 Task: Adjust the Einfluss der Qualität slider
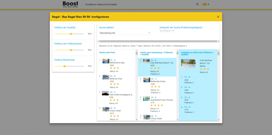click(71, 34)
